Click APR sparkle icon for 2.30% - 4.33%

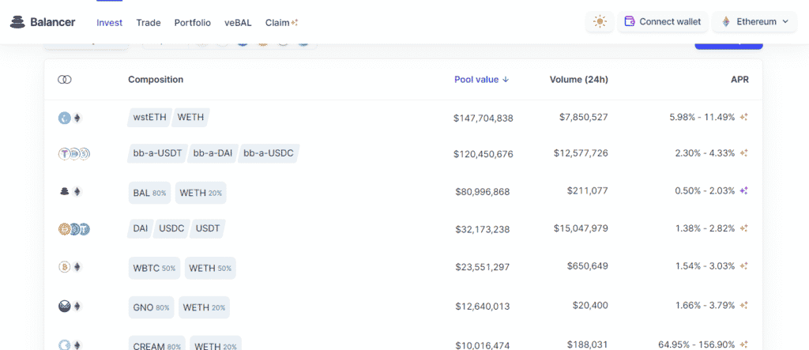744,152
